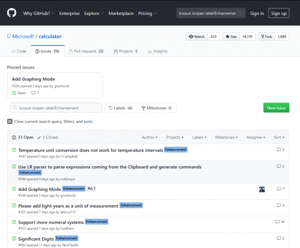Expand the Explore menu
Screen dimensions: 300x248
pos(94,13)
